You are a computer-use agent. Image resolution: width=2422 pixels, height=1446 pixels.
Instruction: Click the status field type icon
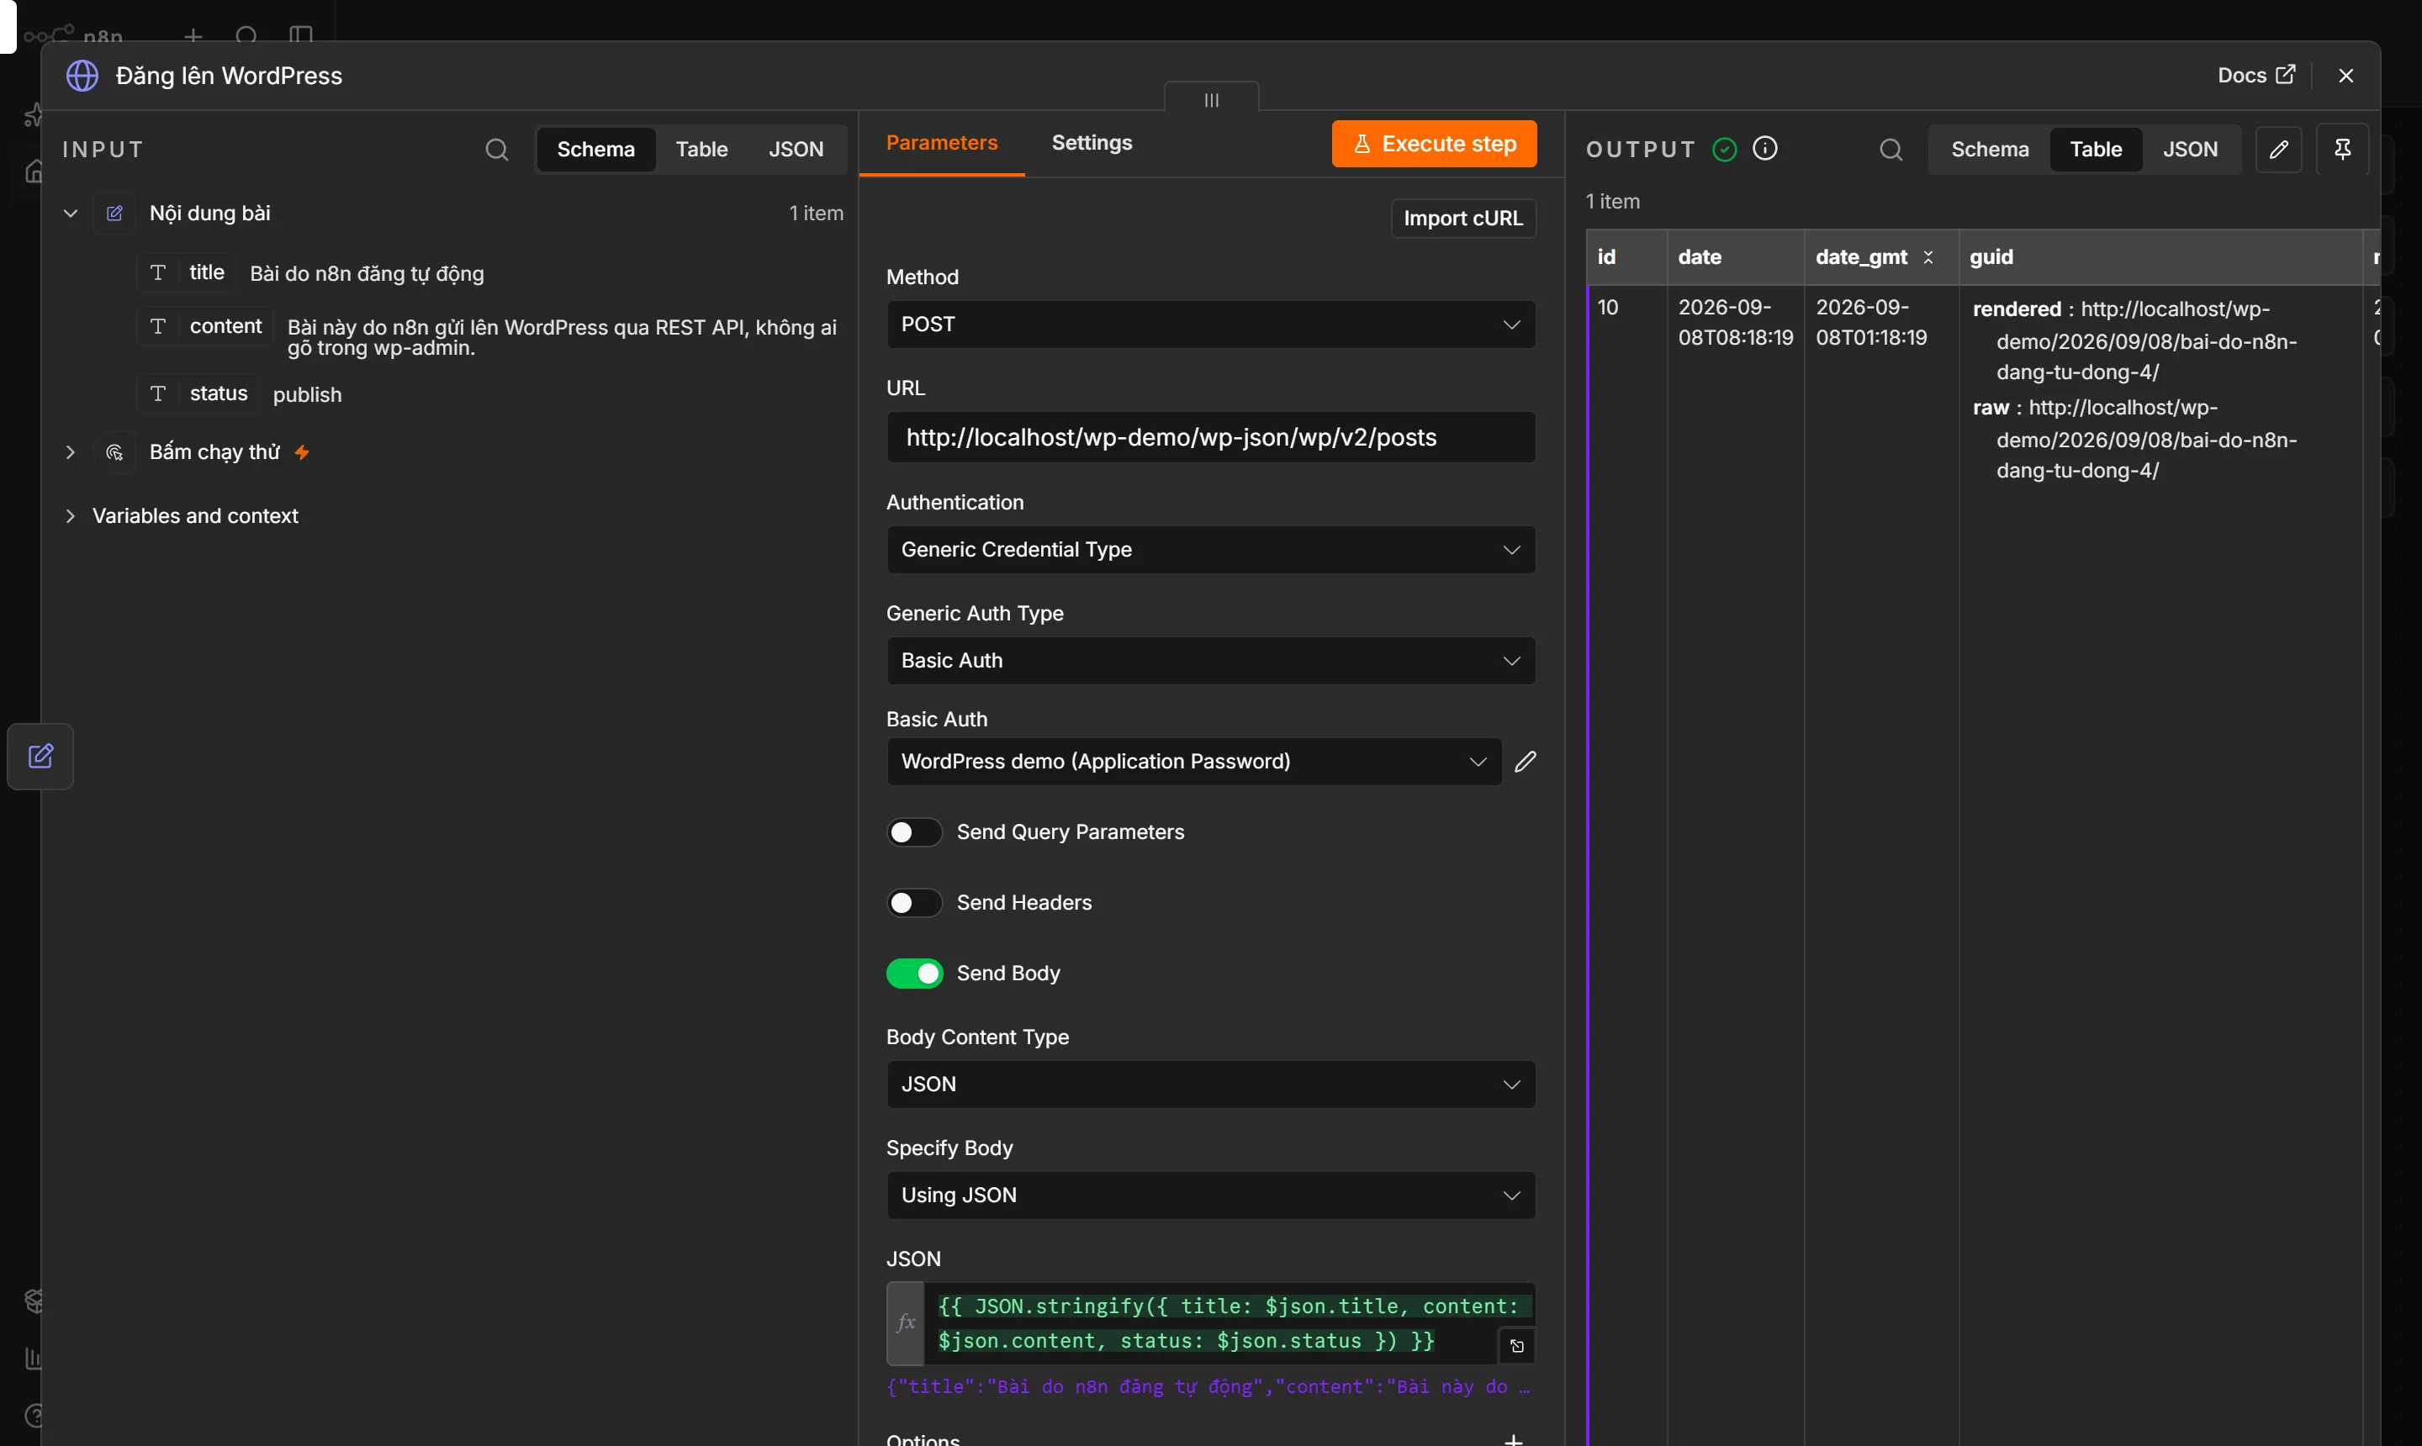click(158, 393)
